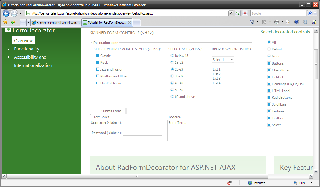Click the rightmost command bar toolbar icon
The width and height of the screenshot is (320, 187).
(x=314, y=22)
